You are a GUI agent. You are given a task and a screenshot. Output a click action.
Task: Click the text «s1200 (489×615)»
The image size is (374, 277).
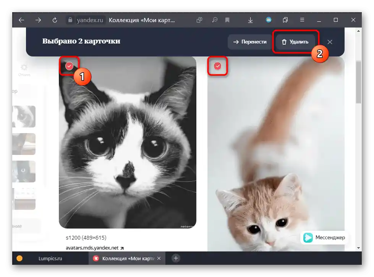tap(86, 237)
